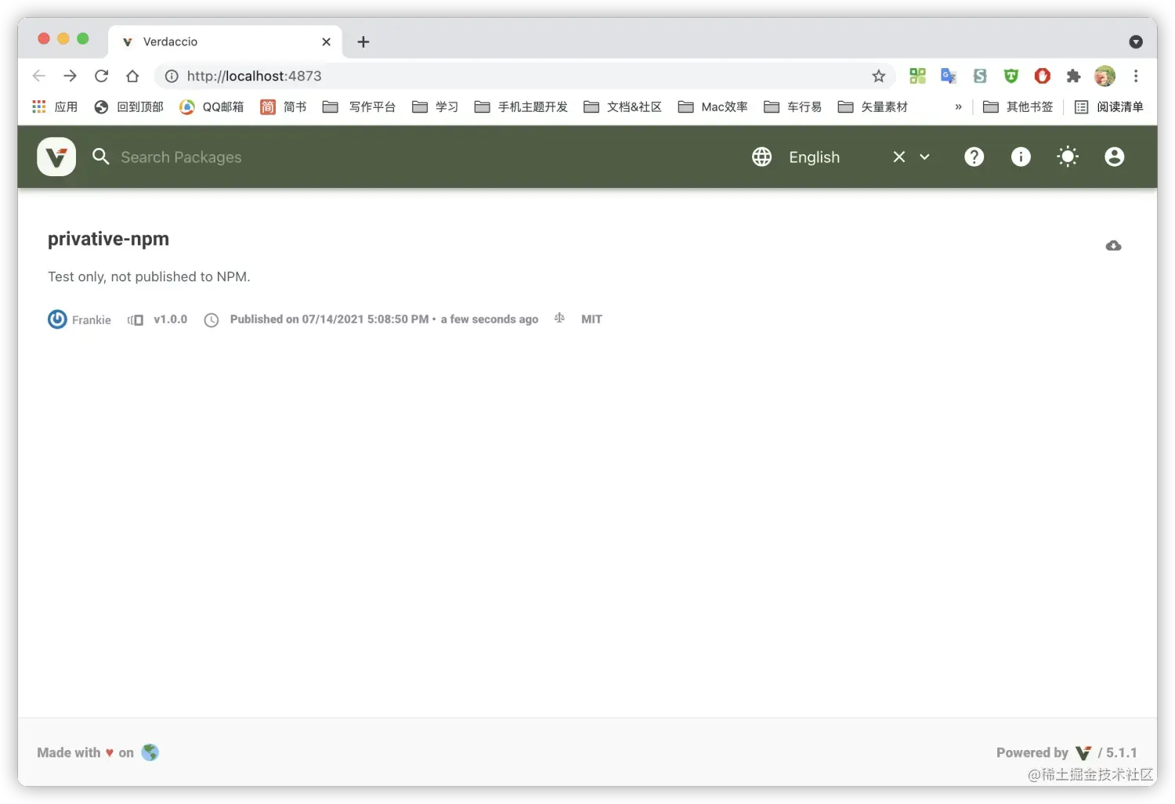The height and width of the screenshot is (804, 1175).
Task: Expand the language dropdown chevron
Action: (924, 157)
